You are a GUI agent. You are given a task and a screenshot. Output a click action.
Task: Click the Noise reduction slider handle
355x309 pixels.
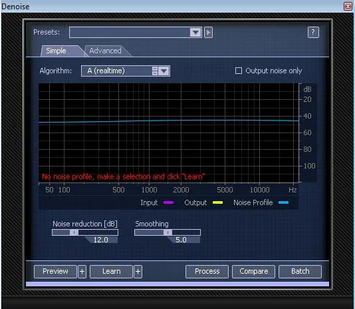(x=74, y=232)
